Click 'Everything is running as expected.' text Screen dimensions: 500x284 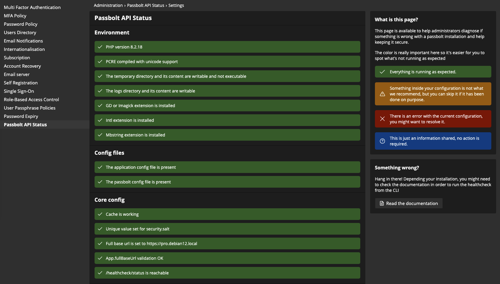point(423,72)
